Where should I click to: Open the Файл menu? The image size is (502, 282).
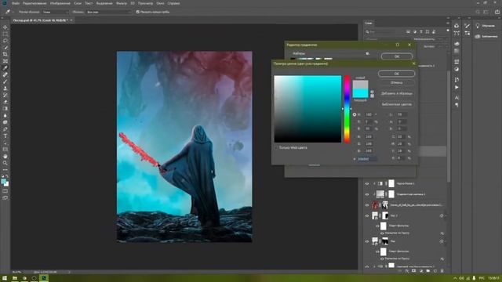(16, 3)
